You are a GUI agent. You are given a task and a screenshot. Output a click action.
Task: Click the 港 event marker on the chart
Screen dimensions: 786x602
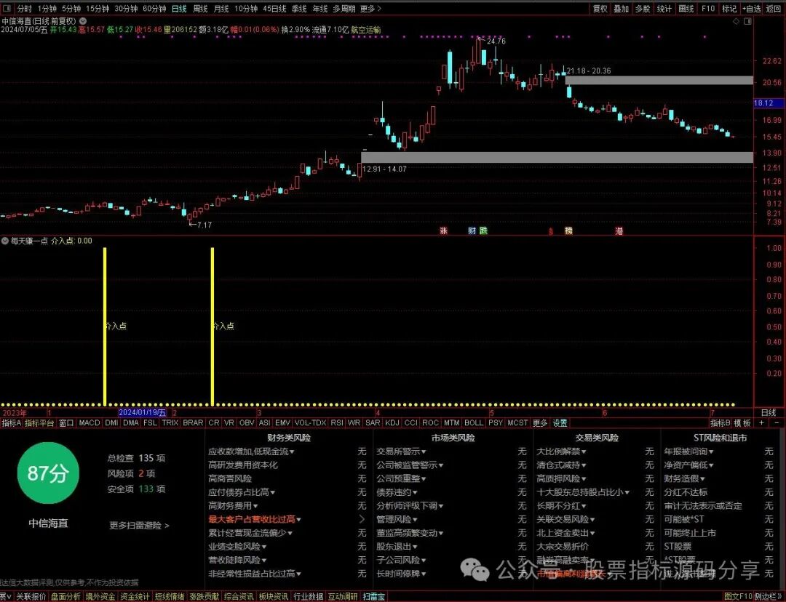point(619,230)
